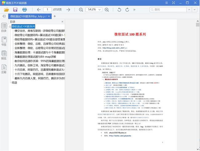
Task: Open outline entry 结语
Action: [14, 83]
